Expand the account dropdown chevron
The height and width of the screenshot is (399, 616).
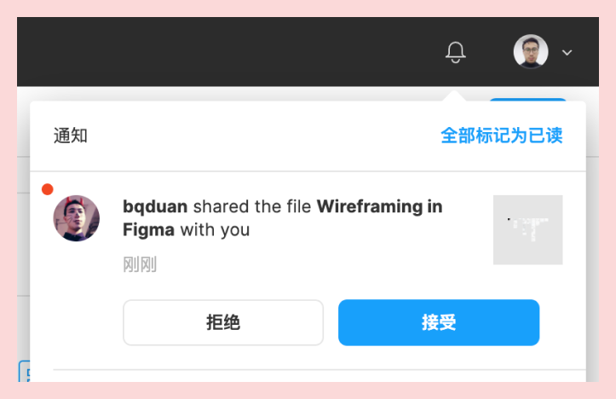tap(567, 53)
